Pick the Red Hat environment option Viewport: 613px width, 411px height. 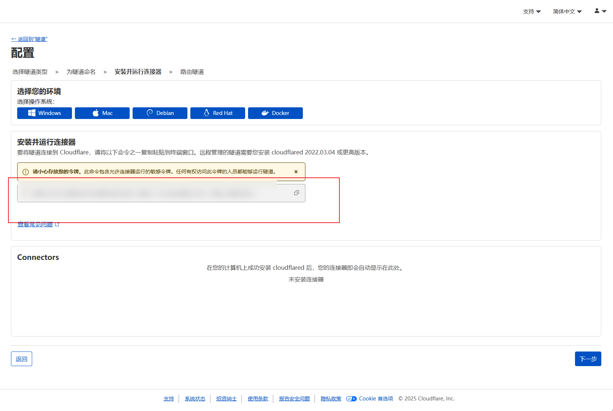pos(218,113)
